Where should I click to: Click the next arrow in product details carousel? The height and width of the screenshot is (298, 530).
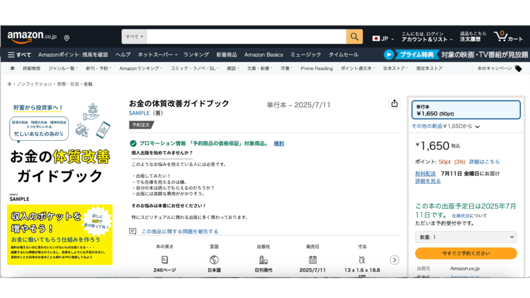pyautogui.click(x=394, y=260)
